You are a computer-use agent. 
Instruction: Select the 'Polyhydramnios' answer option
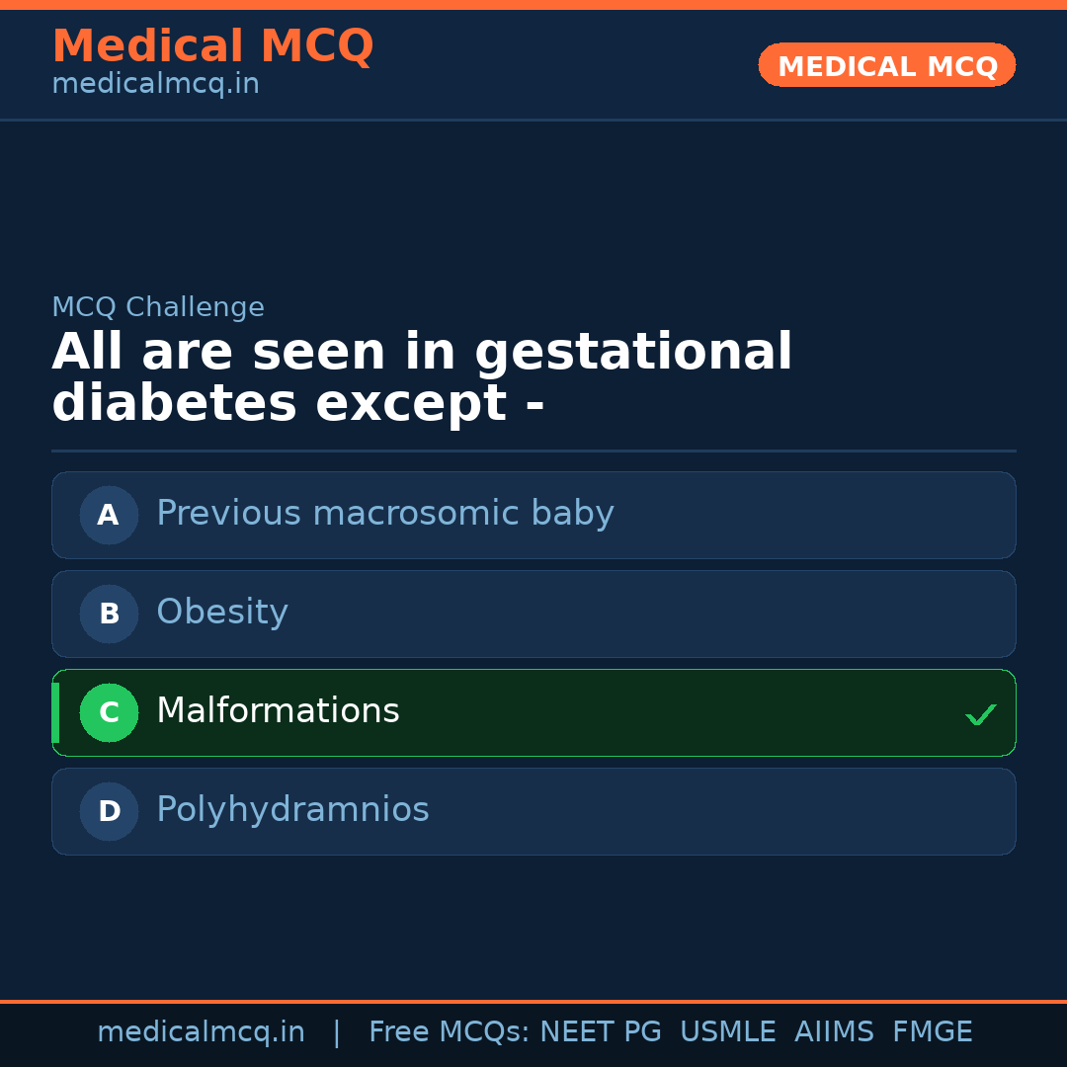[292, 810]
